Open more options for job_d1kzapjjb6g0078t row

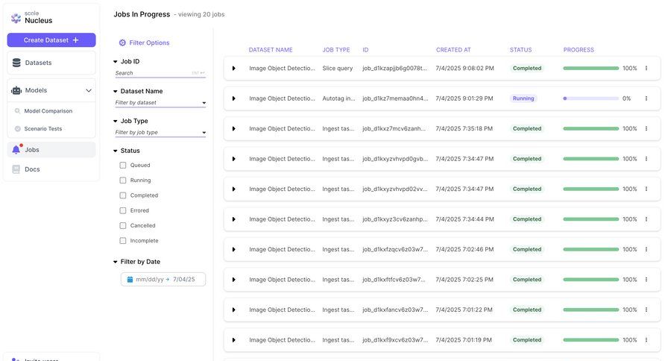point(646,68)
